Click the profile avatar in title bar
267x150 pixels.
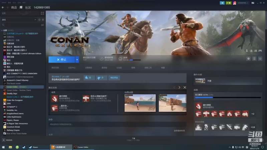(235, 3)
